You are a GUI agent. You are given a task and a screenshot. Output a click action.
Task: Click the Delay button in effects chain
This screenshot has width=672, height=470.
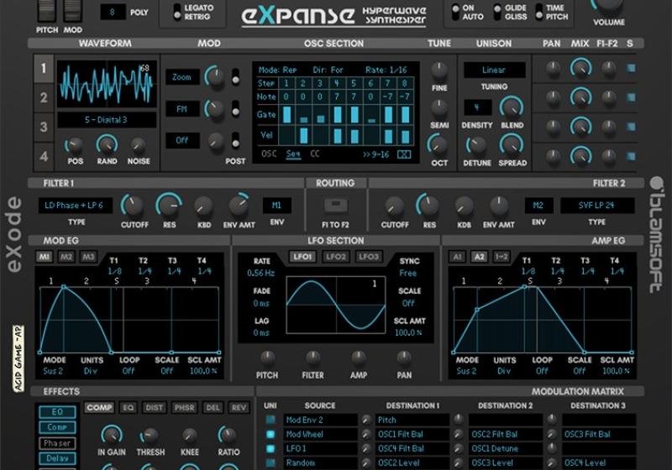(57, 458)
